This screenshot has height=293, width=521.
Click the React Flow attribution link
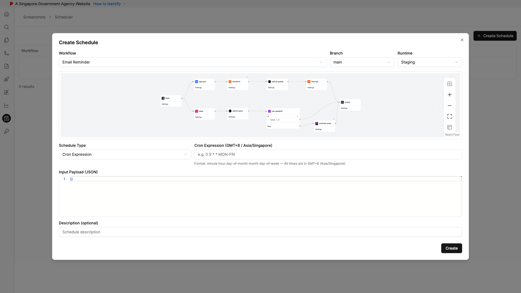point(452,135)
